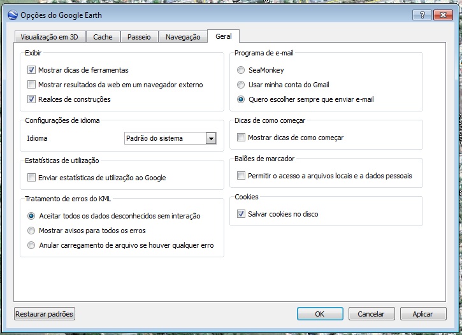Click the Idioma field label
The height and width of the screenshot is (335, 462).
click(37, 138)
